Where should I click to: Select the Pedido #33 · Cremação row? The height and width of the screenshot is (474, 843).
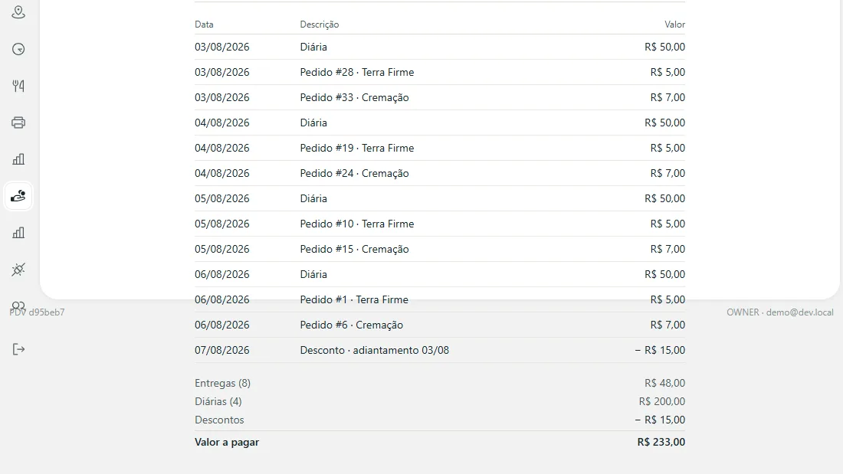pyautogui.click(x=440, y=97)
